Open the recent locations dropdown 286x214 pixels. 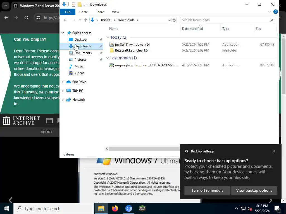(x=80, y=20)
